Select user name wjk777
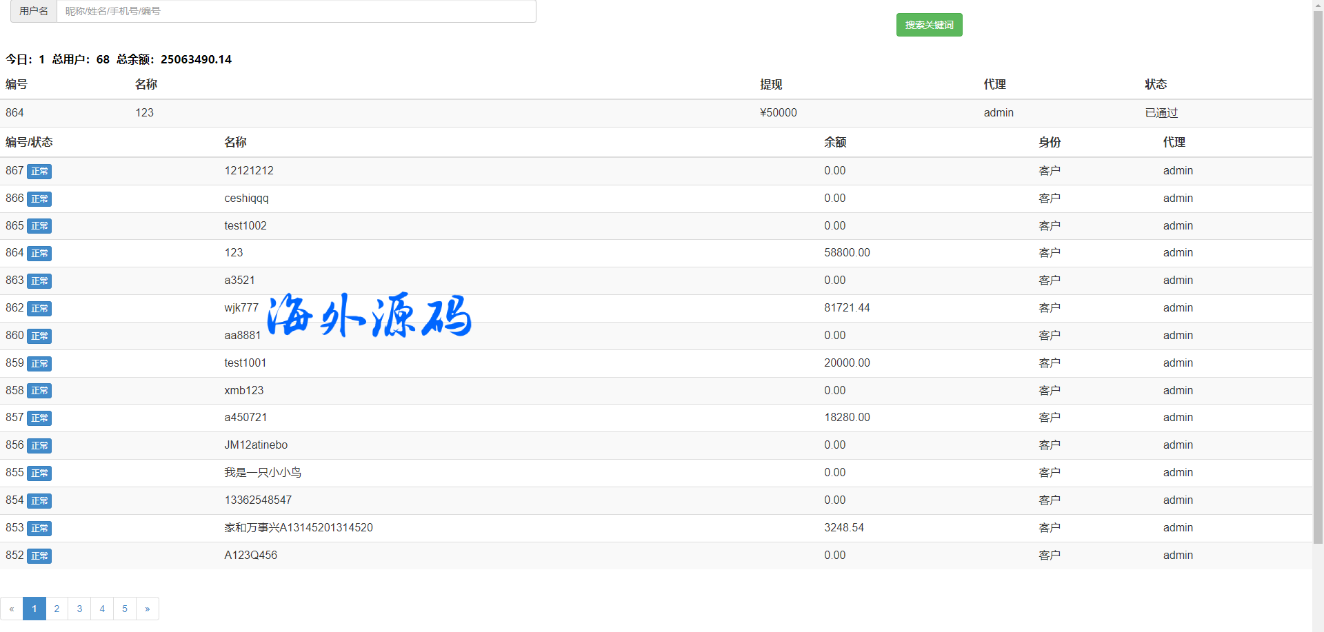 tap(241, 308)
